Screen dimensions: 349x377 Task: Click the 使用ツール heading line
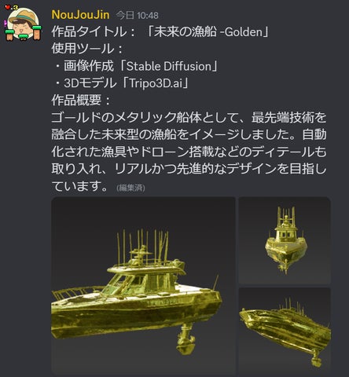coord(87,49)
